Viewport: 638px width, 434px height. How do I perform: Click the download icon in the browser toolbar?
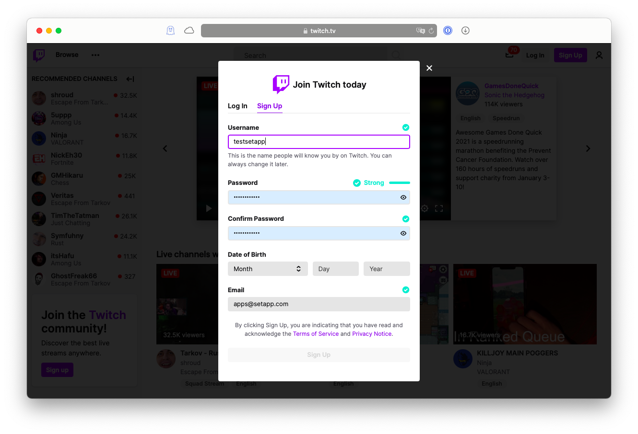click(465, 30)
